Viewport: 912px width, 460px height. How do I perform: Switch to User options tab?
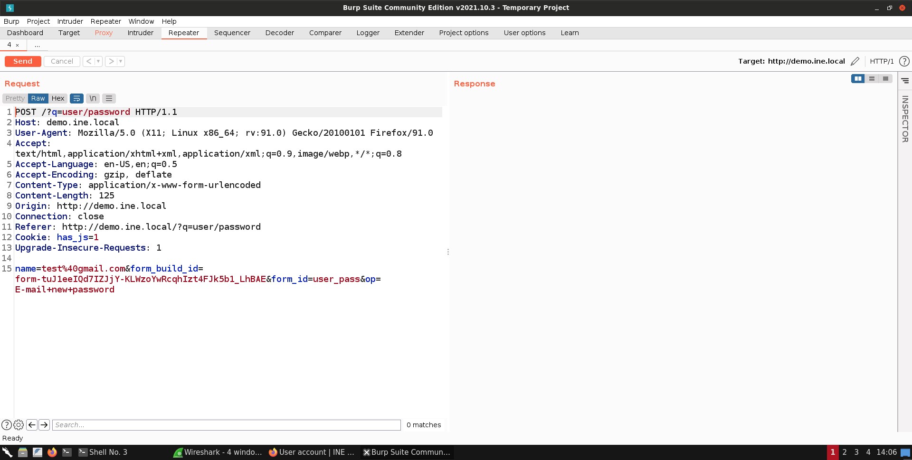[x=525, y=33]
